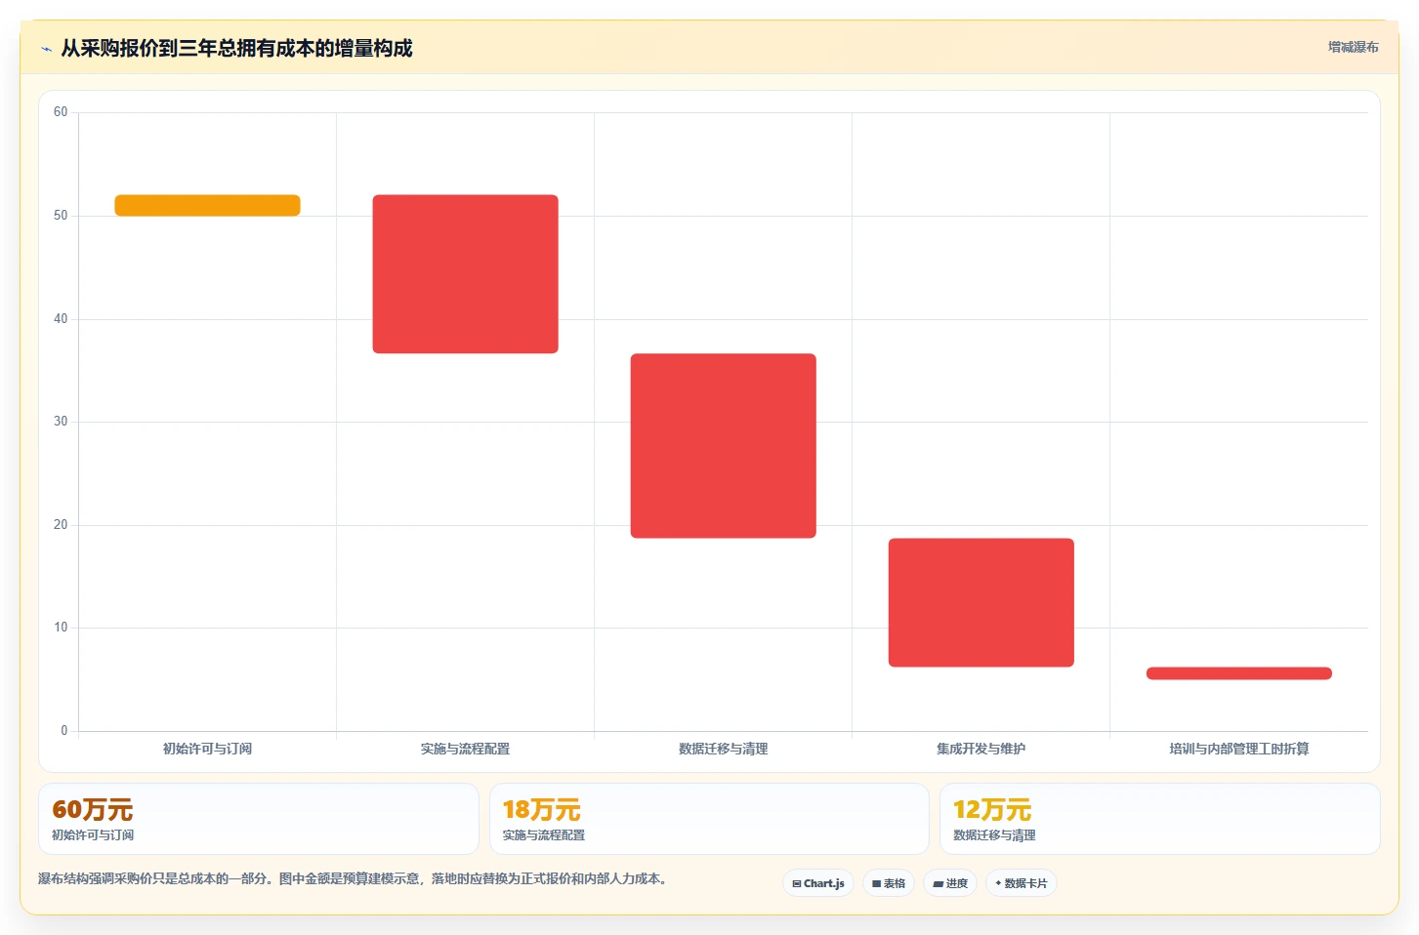Click the x-axis label 初始许可与订阅
Screen dimensions: 1419x935
click(x=207, y=749)
